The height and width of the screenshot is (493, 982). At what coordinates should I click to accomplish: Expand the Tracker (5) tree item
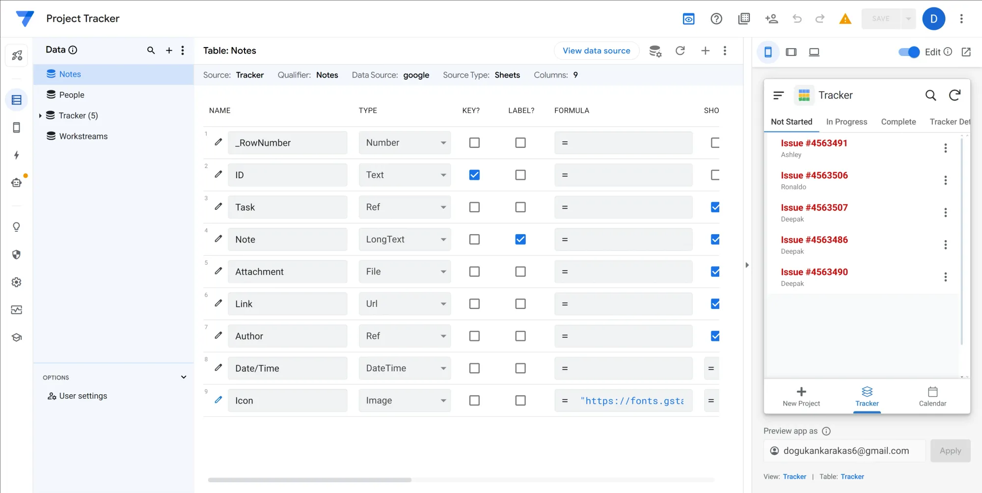40,116
